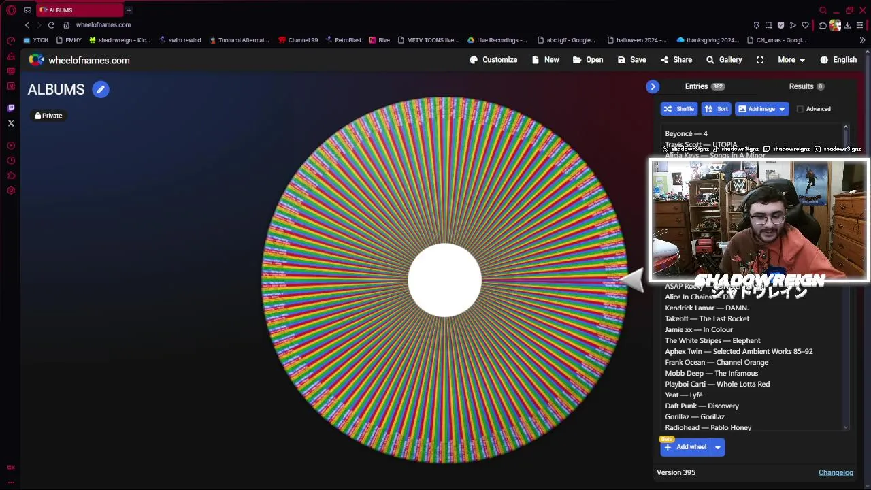Click the browser search magnifier icon
The image size is (871, 490).
click(x=823, y=10)
